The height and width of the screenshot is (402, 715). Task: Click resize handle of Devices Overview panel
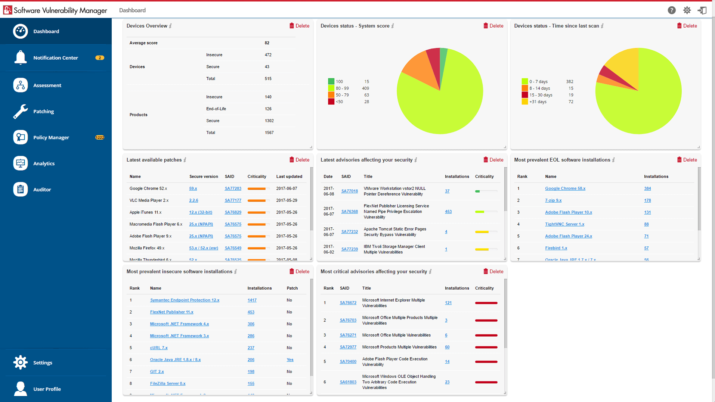[311, 147]
